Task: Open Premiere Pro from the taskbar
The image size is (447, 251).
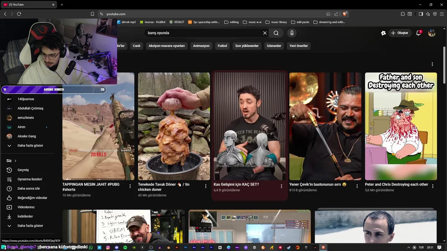Action: click(x=211, y=248)
